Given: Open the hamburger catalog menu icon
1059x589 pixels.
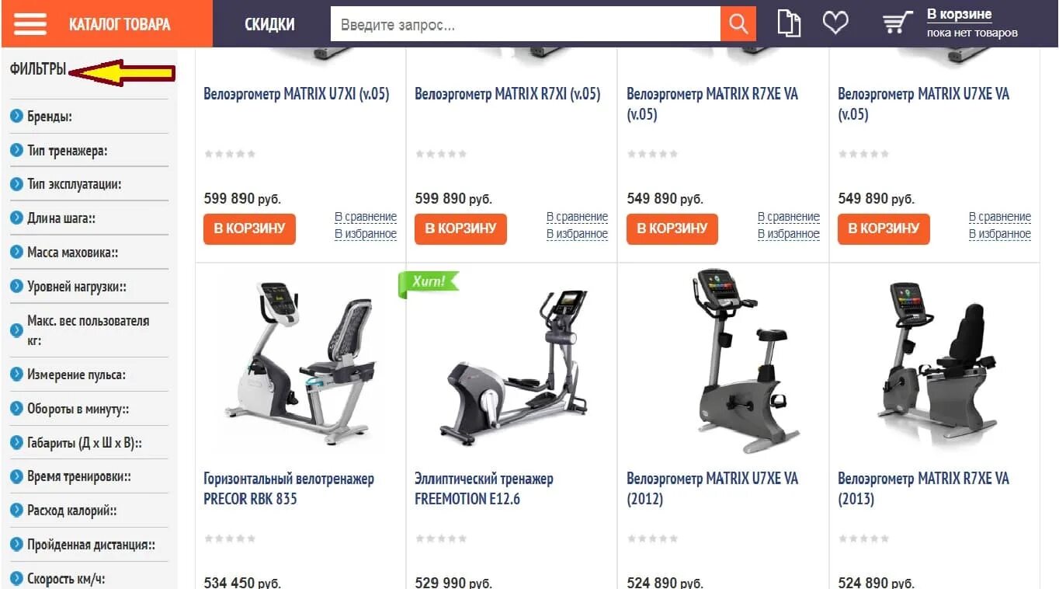Looking at the screenshot, I should click(x=30, y=24).
